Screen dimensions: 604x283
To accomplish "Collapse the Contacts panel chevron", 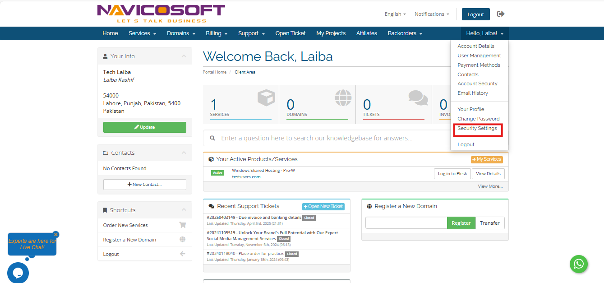I will 184,153.
